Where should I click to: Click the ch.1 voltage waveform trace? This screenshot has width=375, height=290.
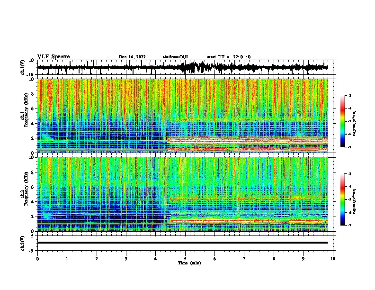coord(183,67)
